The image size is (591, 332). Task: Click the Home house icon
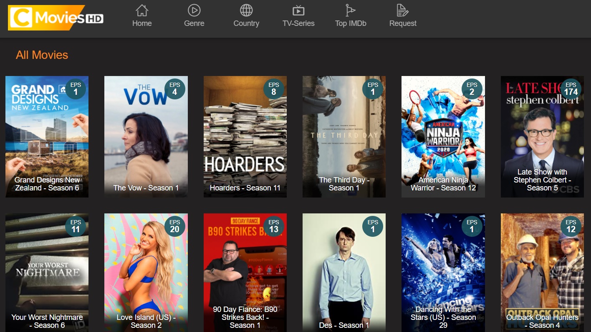pos(142,10)
